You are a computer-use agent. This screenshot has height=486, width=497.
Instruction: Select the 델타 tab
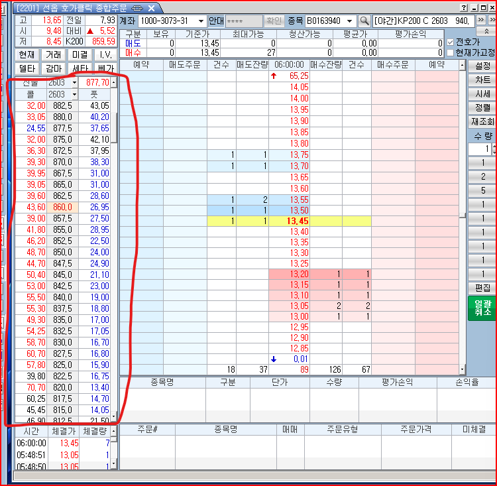pos(27,68)
